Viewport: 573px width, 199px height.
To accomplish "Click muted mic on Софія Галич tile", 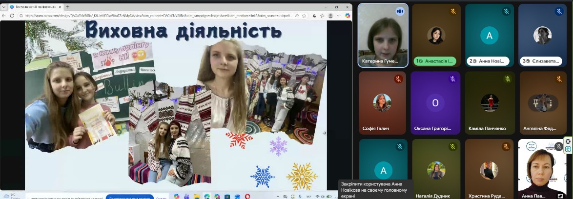I will pos(398,79).
